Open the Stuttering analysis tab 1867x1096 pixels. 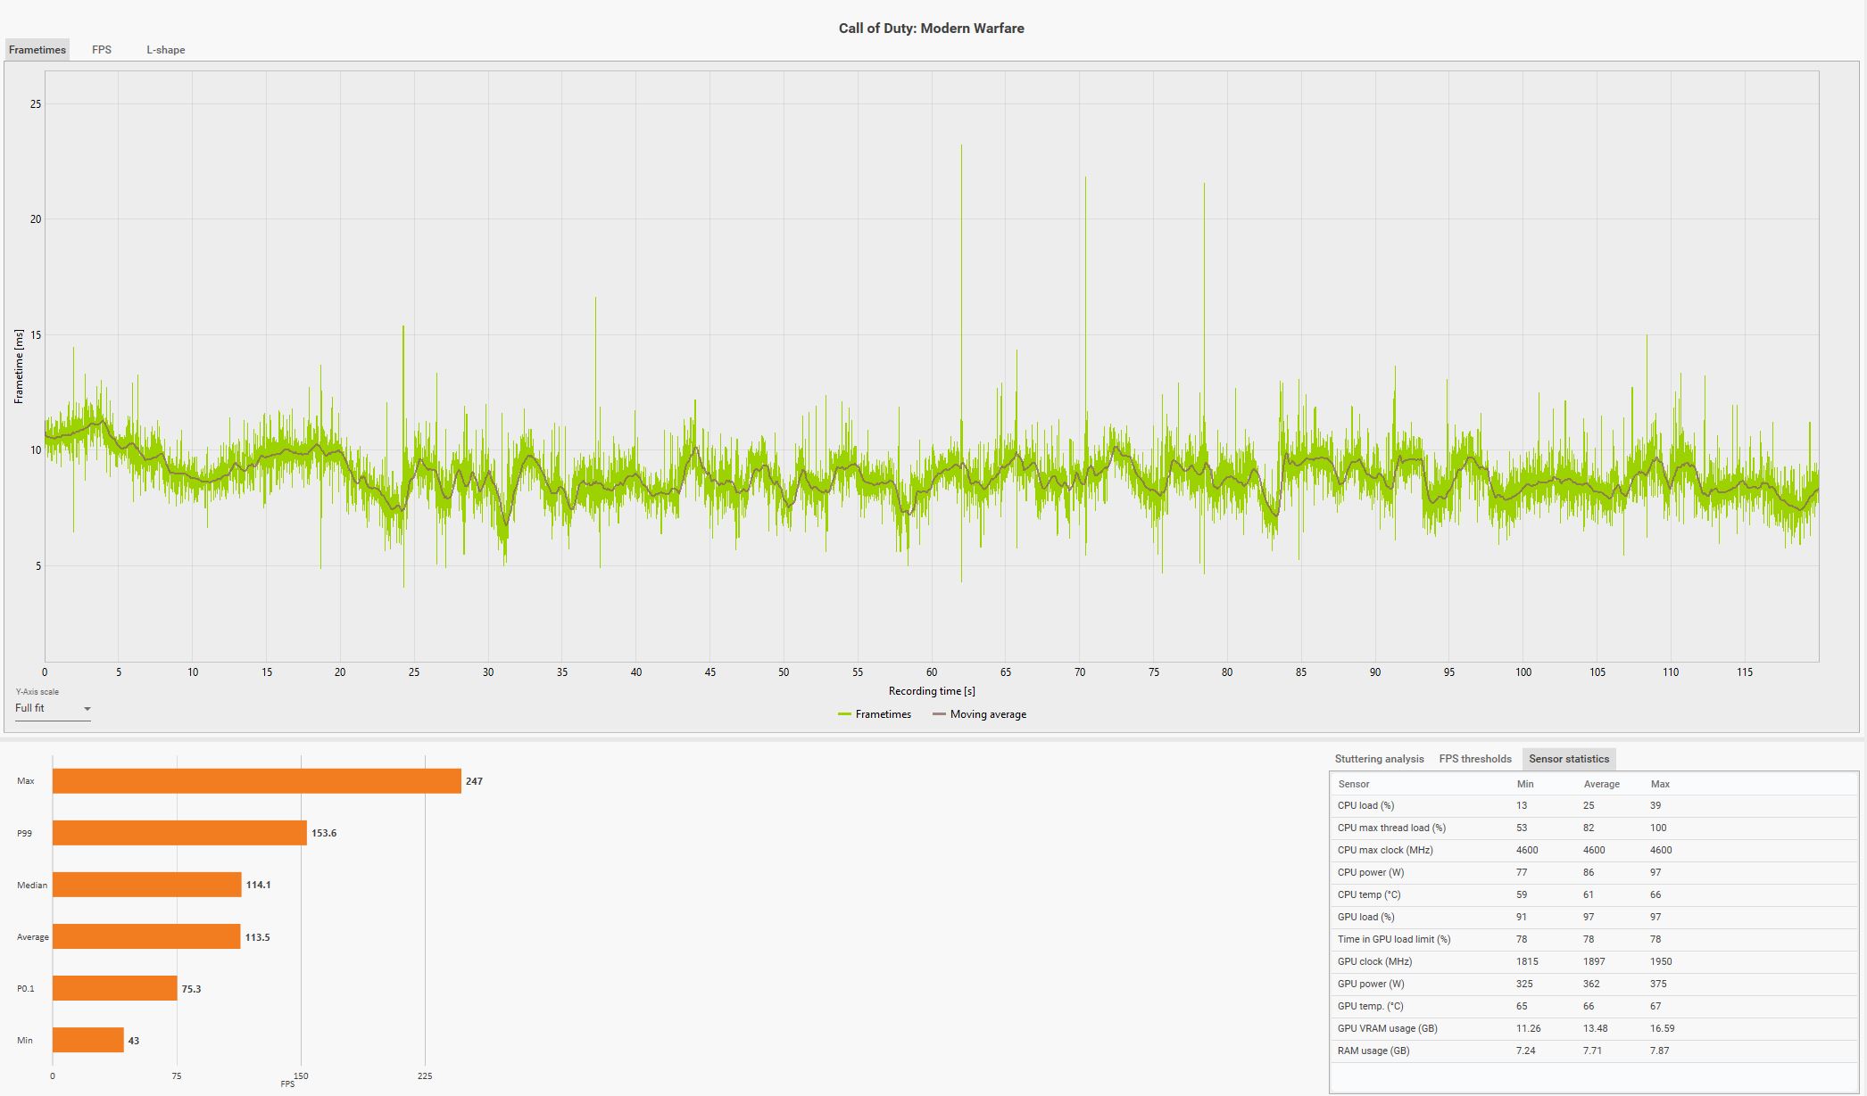1379,759
